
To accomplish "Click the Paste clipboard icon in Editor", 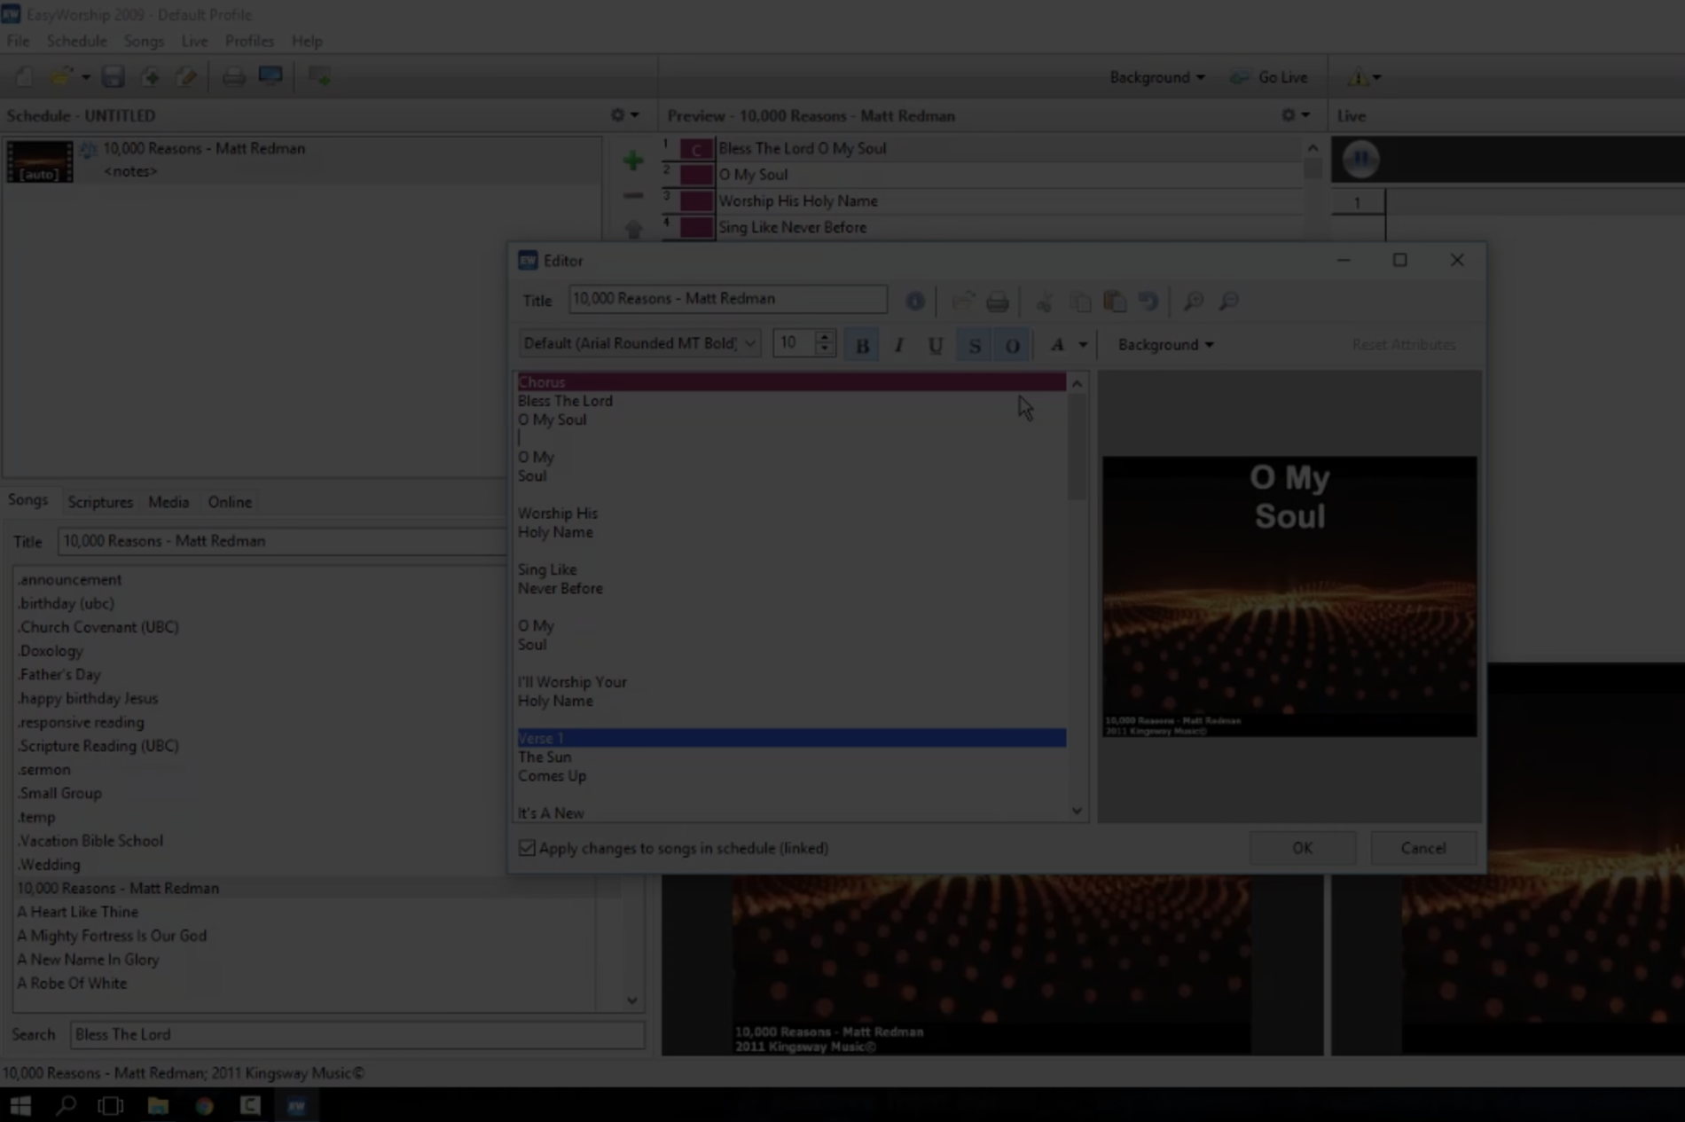I will [1114, 302].
